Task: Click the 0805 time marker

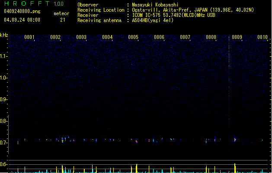Action: tap(133, 37)
